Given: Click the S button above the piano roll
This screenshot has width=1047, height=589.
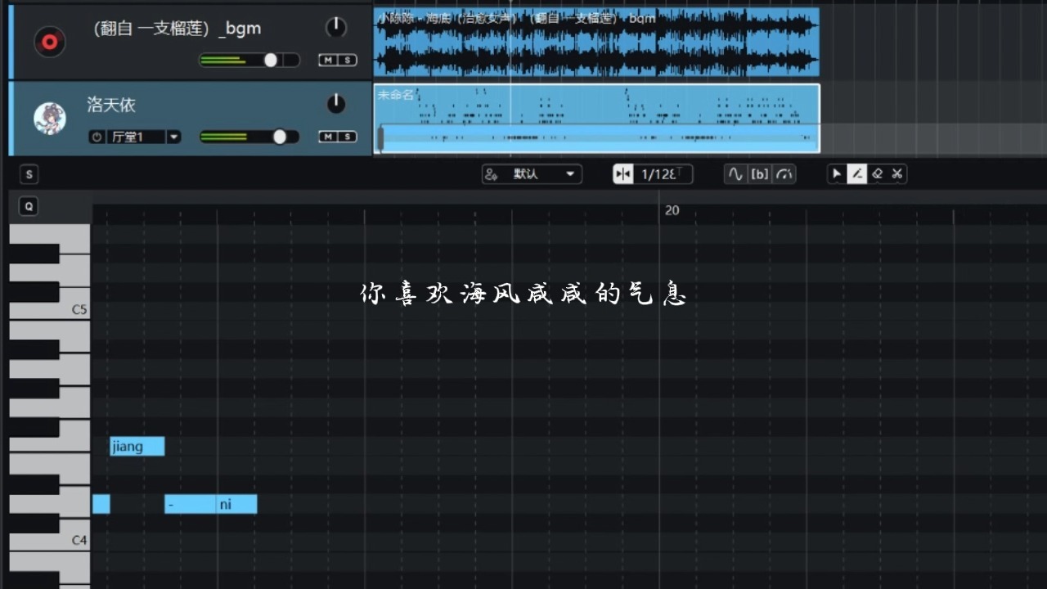Looking at the screenshot, I should click(29, 174).
